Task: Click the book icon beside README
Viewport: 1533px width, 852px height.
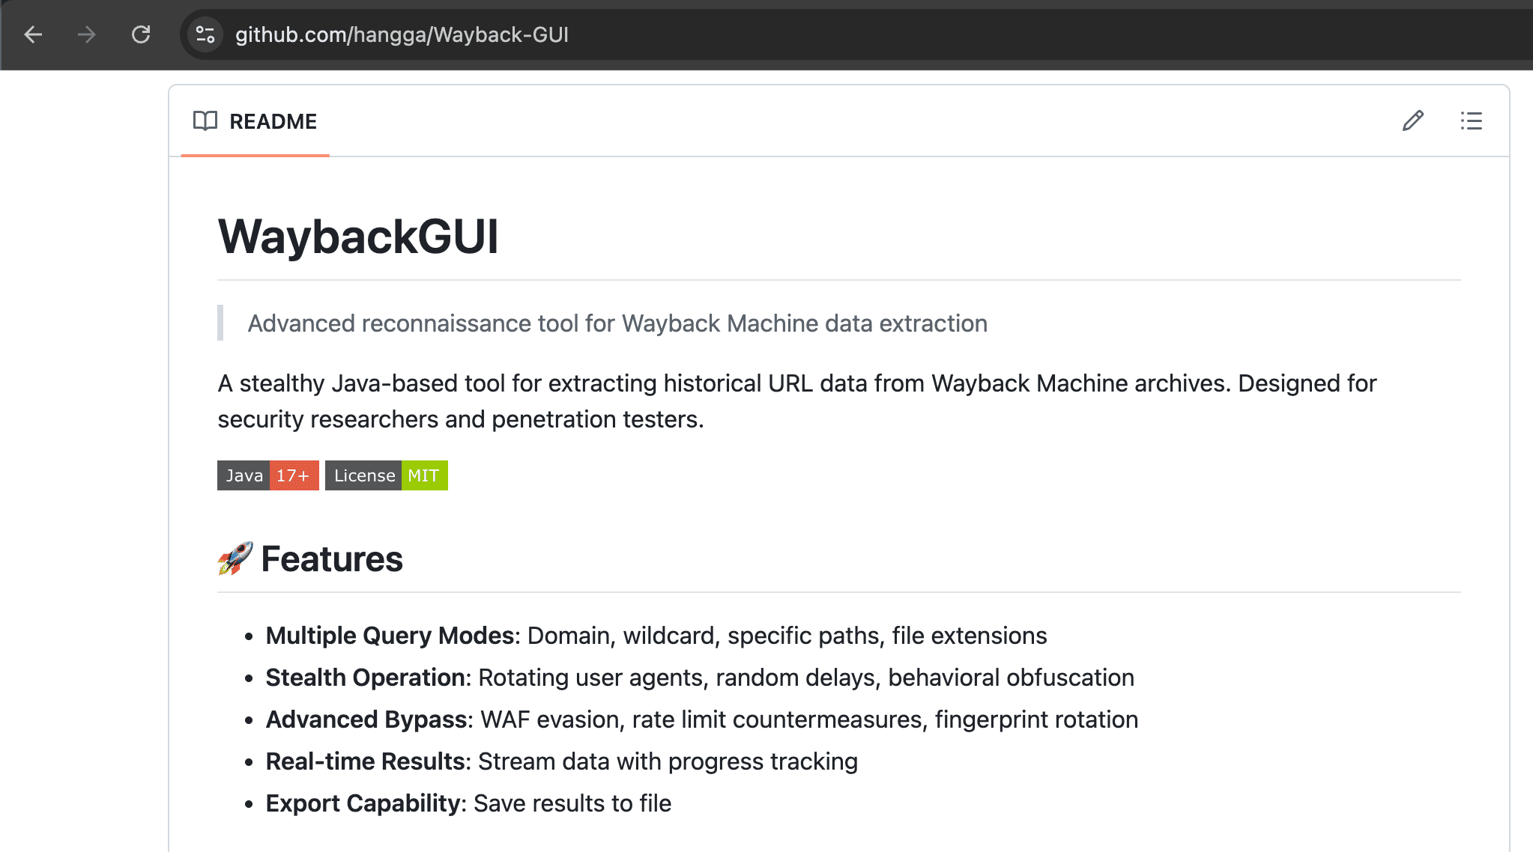Action: pyautogui.click(x=205, y=121)
